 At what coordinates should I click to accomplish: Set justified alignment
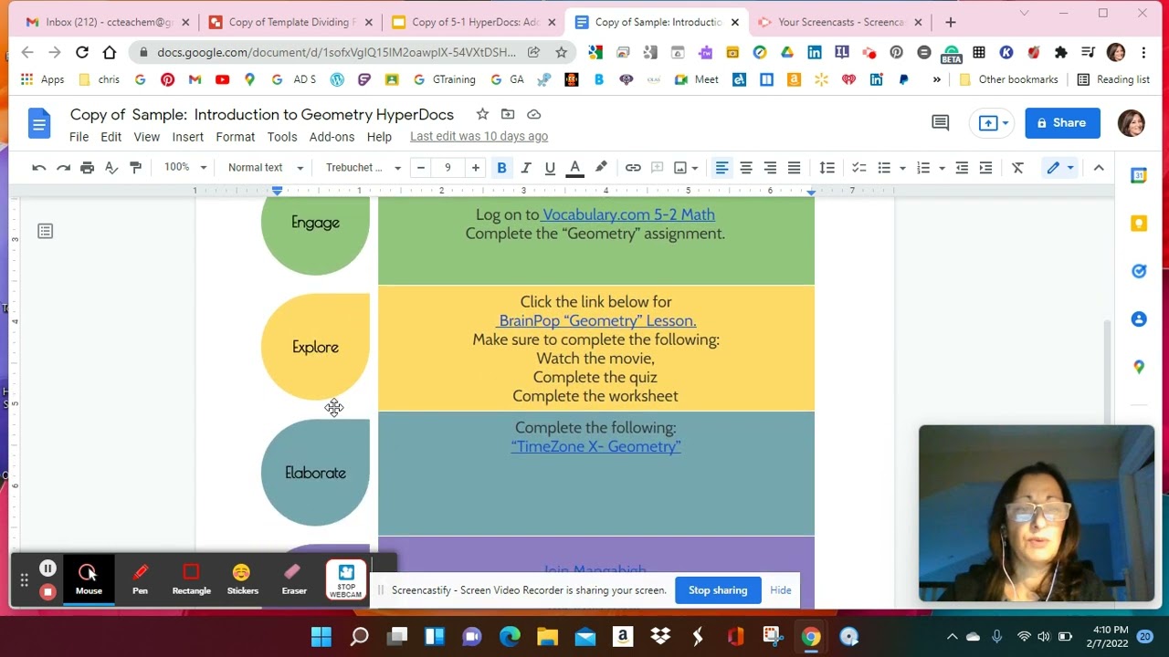794,168
